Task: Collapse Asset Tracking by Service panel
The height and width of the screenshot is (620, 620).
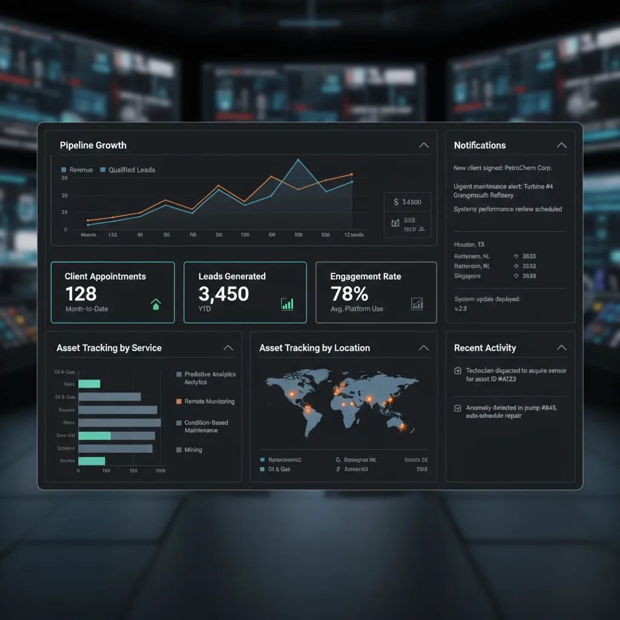Action: pos(228,348)
